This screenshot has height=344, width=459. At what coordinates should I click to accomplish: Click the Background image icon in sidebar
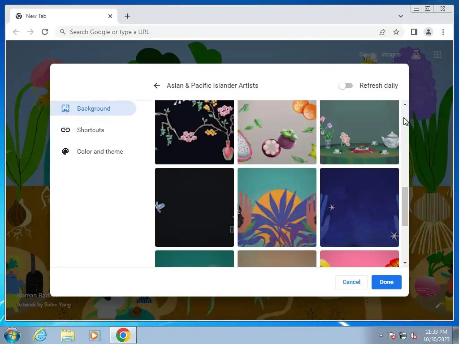pos(65,108)
